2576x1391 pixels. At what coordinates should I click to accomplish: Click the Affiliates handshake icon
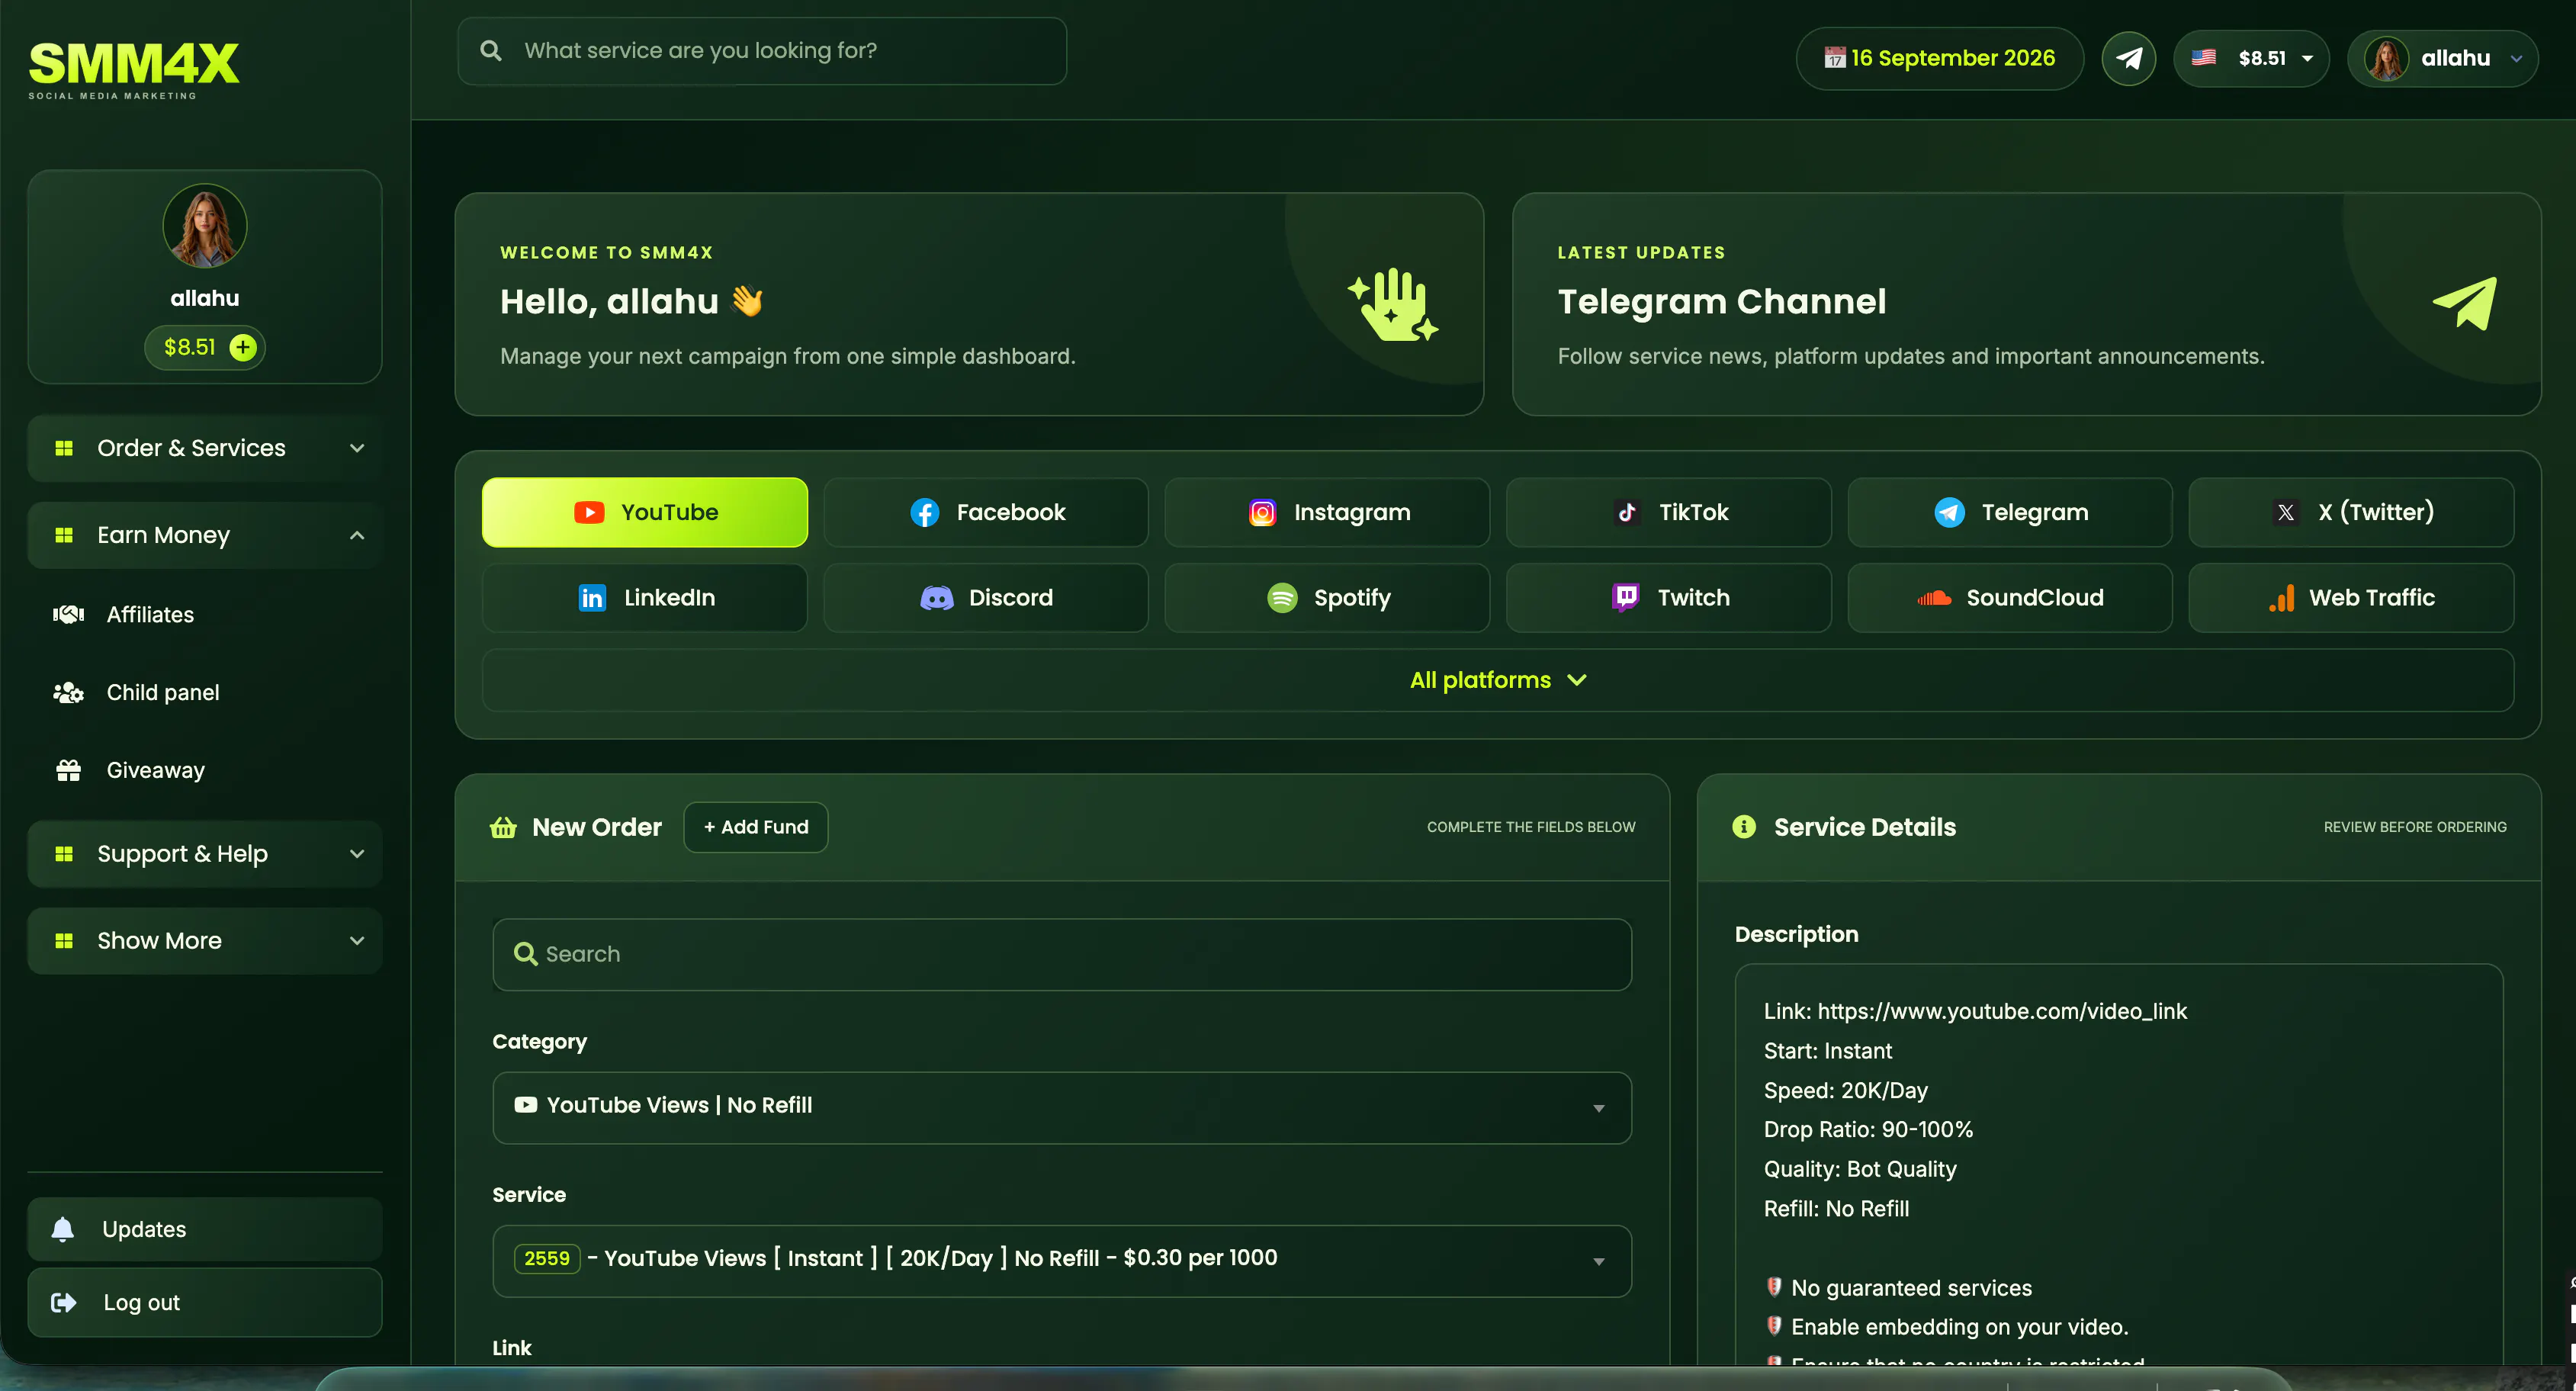(68, 614)
